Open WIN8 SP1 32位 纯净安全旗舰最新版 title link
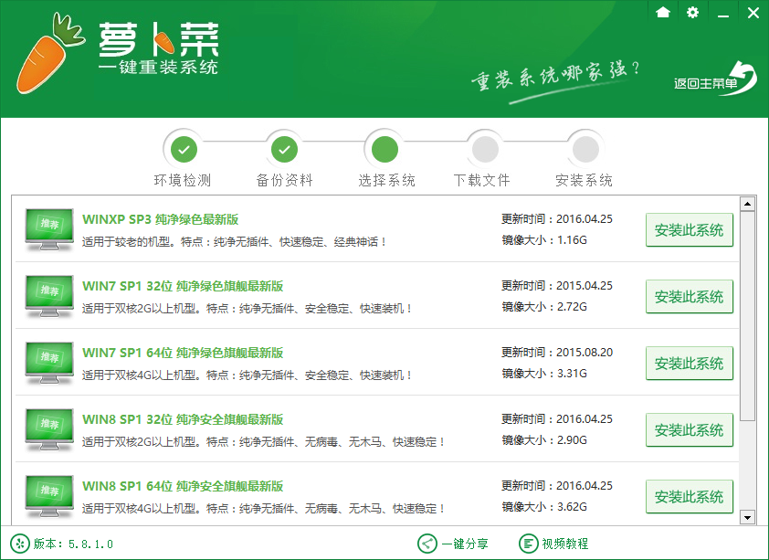Viewport: 769px width, 560px height. click(x=183, y=419)
